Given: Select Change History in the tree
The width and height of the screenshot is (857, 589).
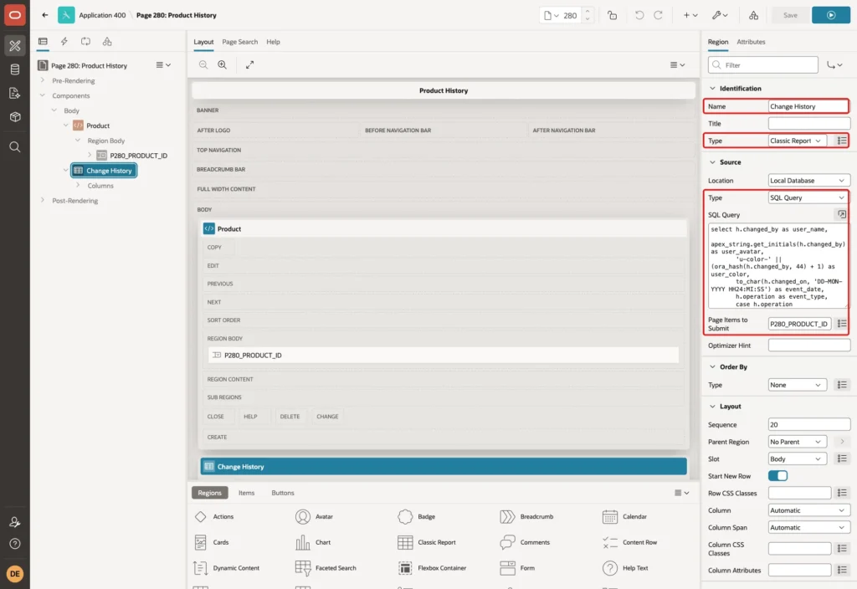Looking at the screenshot, I should point(104,171).
